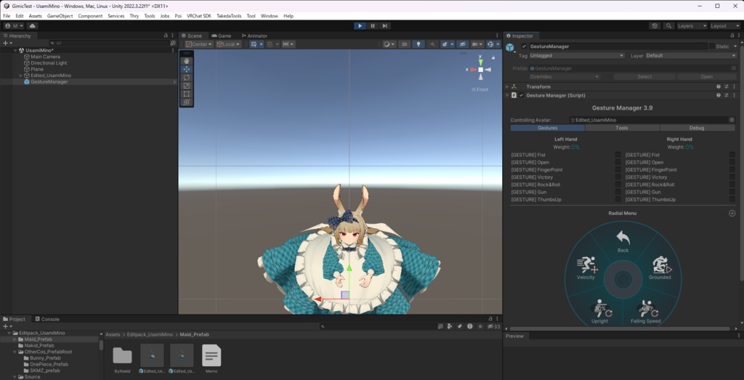
Task: Open Undo History icon in top bar
Action: (655, 25)
